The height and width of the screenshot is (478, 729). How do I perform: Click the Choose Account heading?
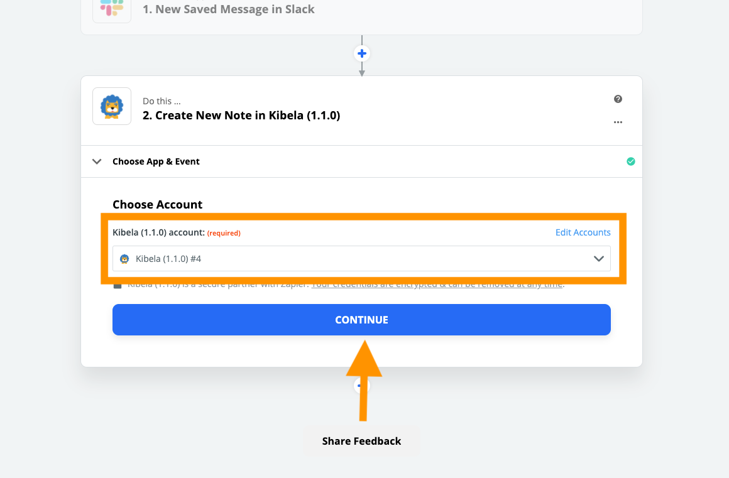(157, 204)
